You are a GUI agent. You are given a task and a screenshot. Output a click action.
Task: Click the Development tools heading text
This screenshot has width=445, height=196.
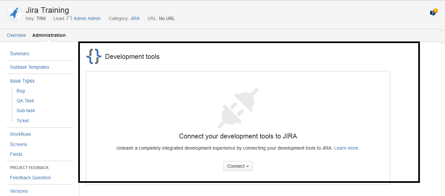pos(132,57)
